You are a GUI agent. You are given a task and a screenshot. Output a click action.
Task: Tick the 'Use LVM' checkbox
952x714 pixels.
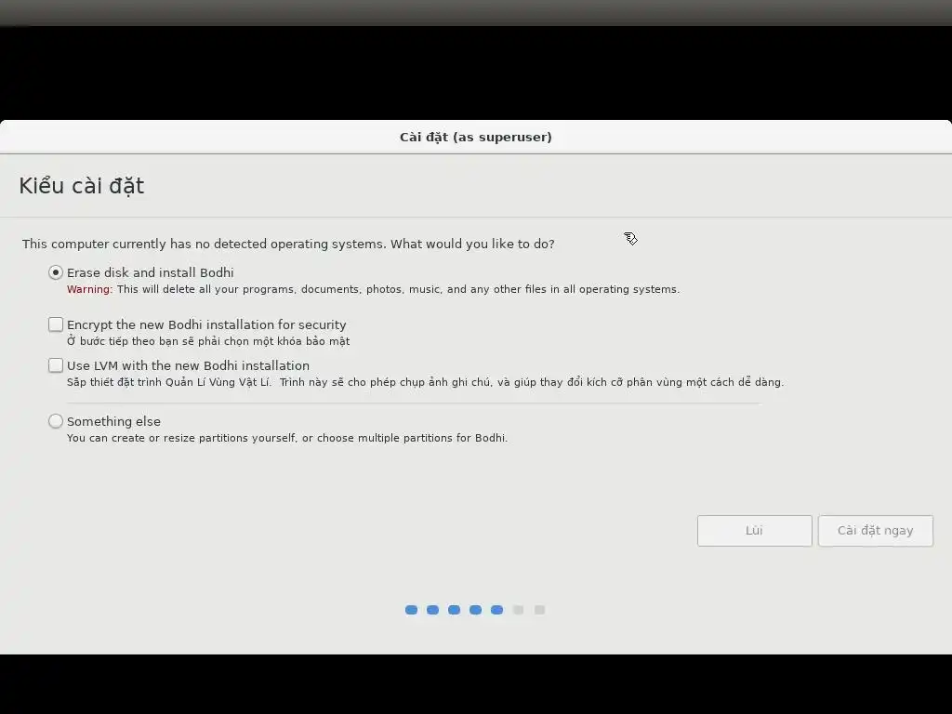click(x=56, y=365)
